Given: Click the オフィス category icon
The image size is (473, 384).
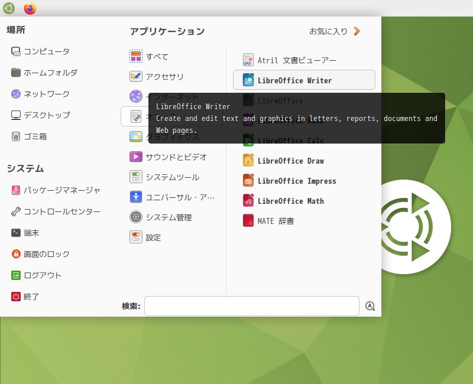Looking at the screenshot, I should click(136, 116).
